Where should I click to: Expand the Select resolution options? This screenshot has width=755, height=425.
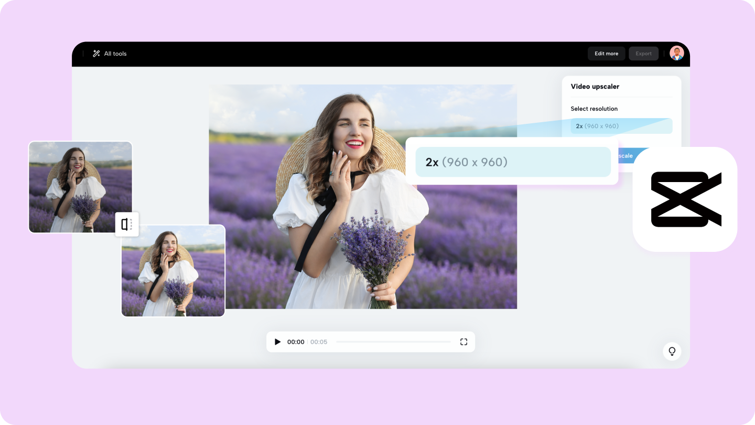coord(594,109)
